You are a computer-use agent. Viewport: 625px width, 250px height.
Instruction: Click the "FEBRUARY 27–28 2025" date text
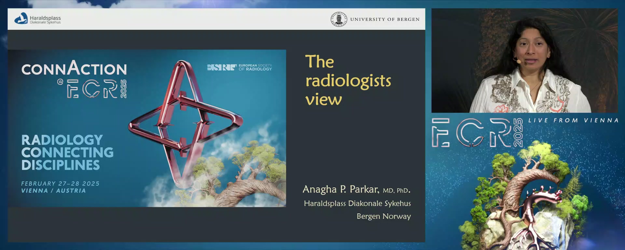(x=60, y=184)
